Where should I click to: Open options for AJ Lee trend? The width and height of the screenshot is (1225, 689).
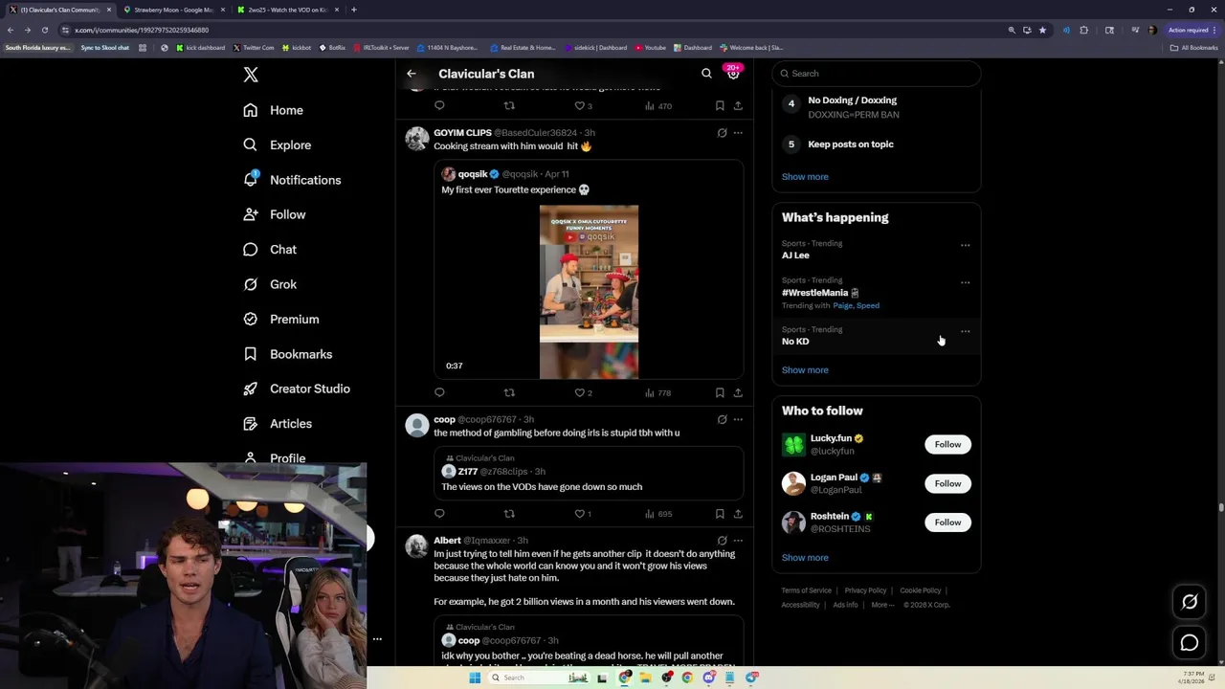pos(965,245)
